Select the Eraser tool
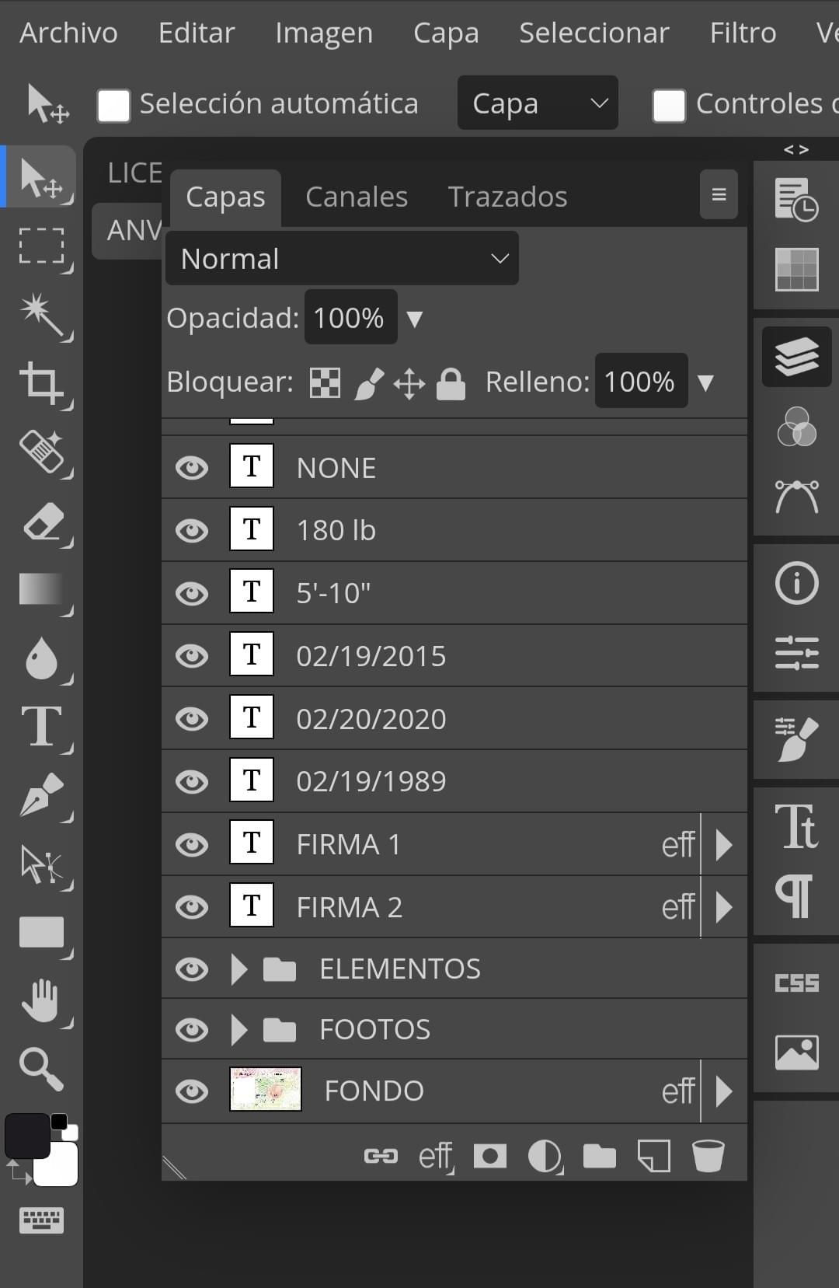 point(42,522)
